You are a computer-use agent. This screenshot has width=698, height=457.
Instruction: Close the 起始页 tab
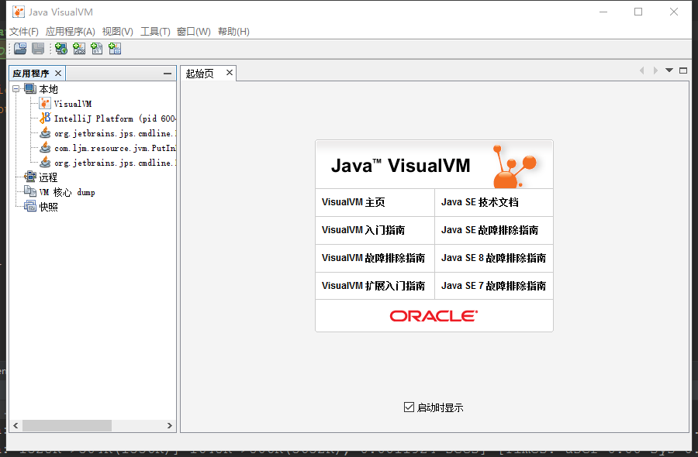coord(230,73)
